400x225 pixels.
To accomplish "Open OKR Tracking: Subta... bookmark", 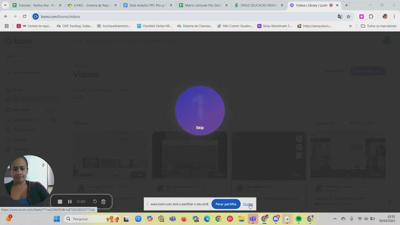I will click(x=74, y=26).
